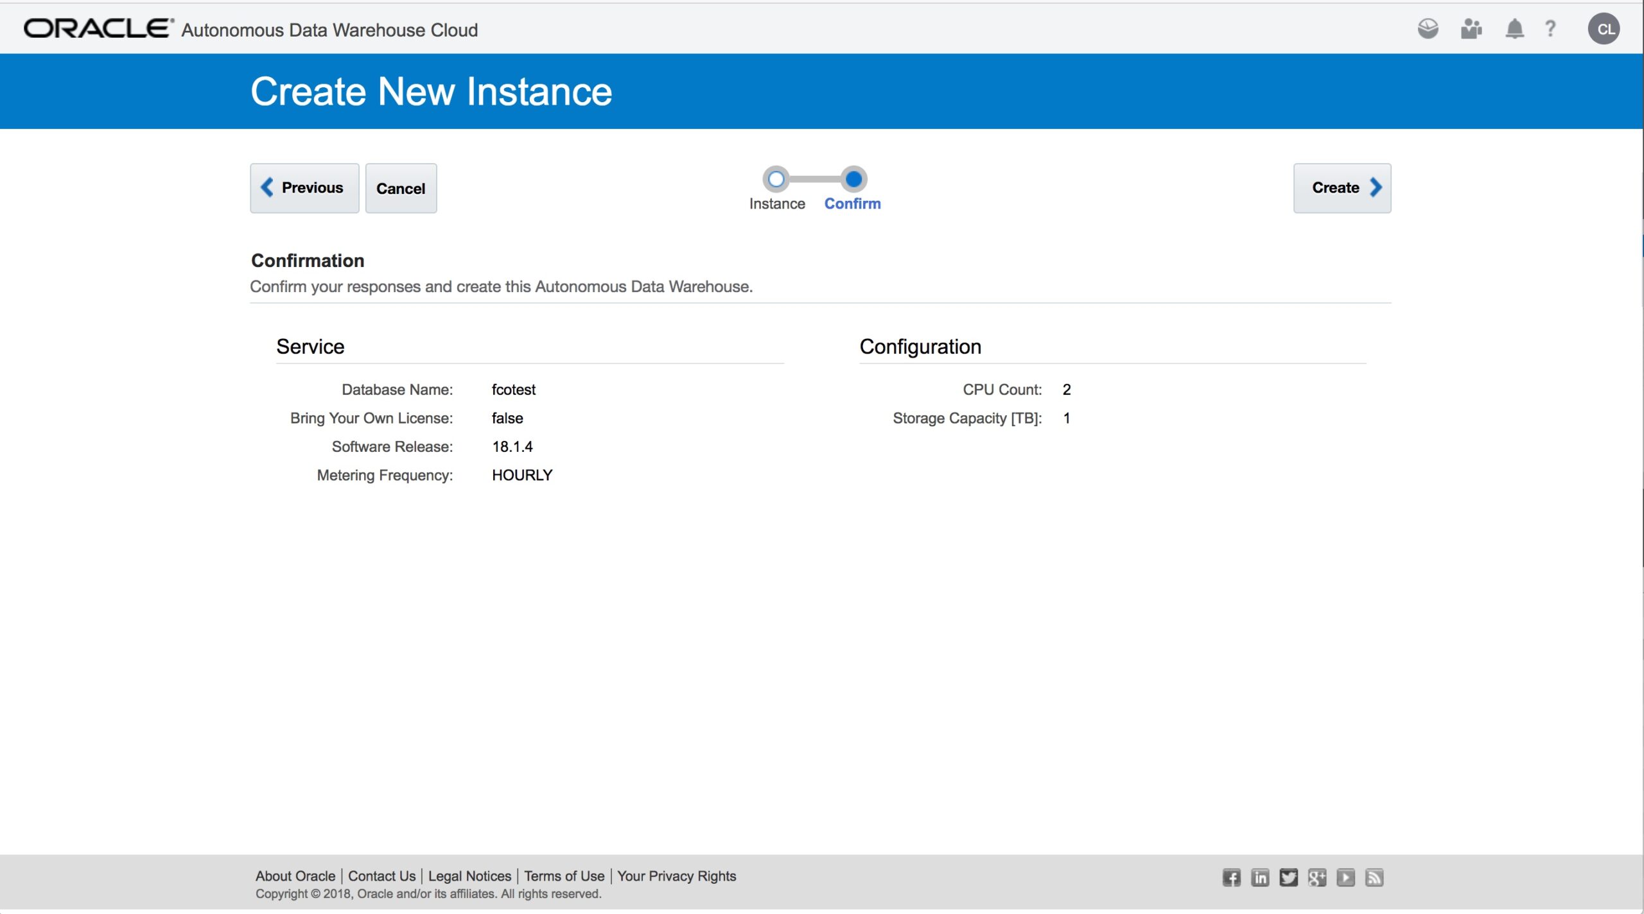
Task: Open Oracle LinkedIn page icon
Action: pyautogui.click(x=1260, y=877)
